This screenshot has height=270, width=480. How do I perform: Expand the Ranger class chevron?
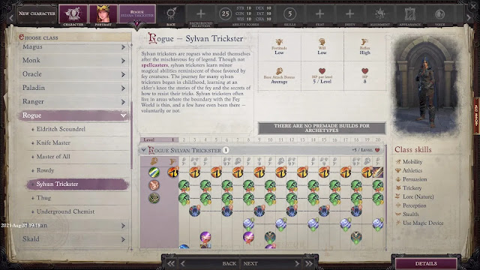[x=123, y=102]
